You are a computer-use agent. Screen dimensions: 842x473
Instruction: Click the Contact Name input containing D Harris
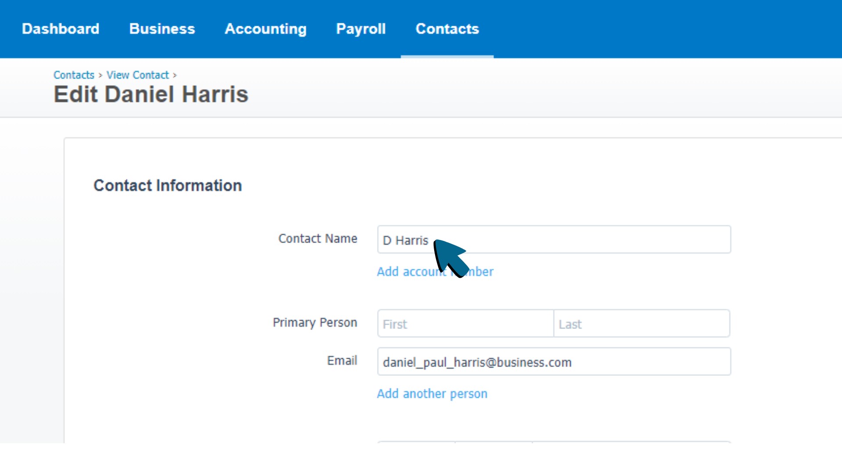click(x=554, y=240)
